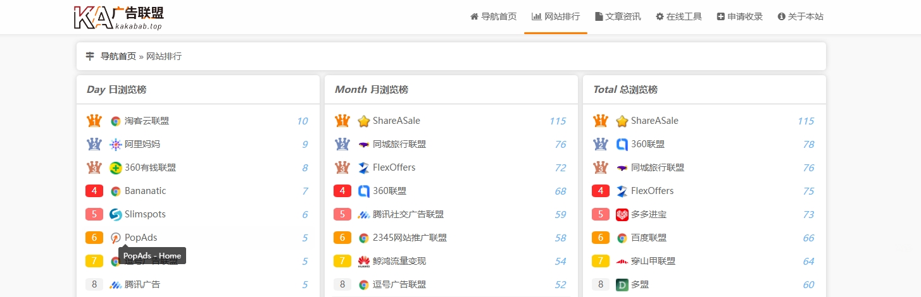The height and width of the screenshot is (297, 921).
Task: Click the 360联盟 icon in Month list
Action: 363,191
